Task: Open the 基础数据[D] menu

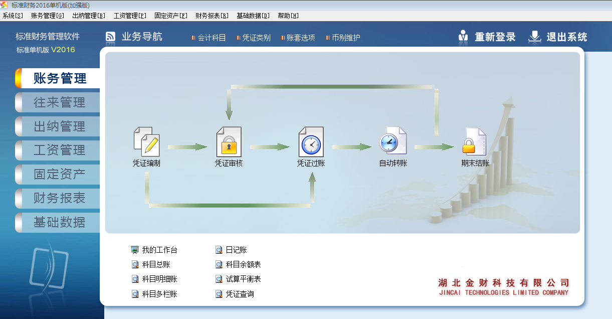Action: tap(253, 16)
